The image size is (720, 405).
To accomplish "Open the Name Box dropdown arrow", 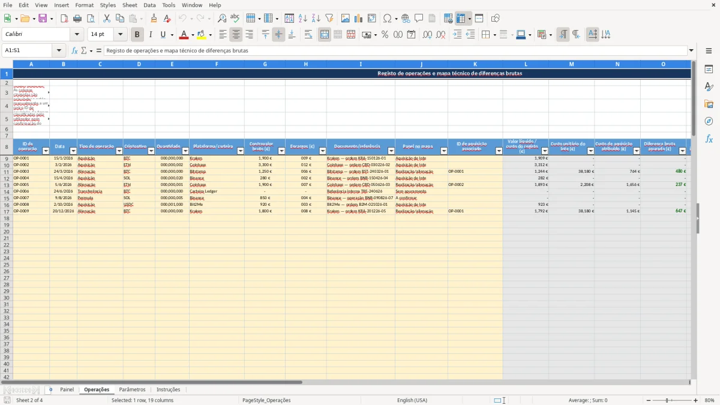I will pyautogui.click(x=59, y=50).
